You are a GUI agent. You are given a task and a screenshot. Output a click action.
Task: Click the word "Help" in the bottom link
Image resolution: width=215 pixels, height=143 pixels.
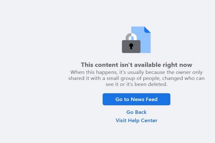click(134, 120)
